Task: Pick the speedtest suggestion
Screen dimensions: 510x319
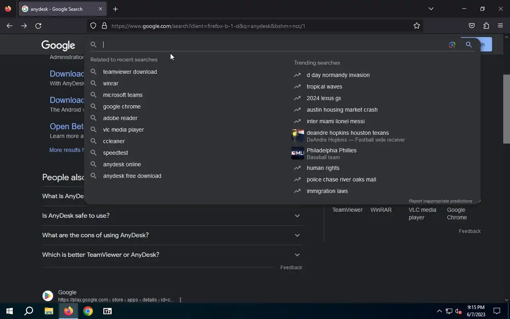Action: point(116,153)
